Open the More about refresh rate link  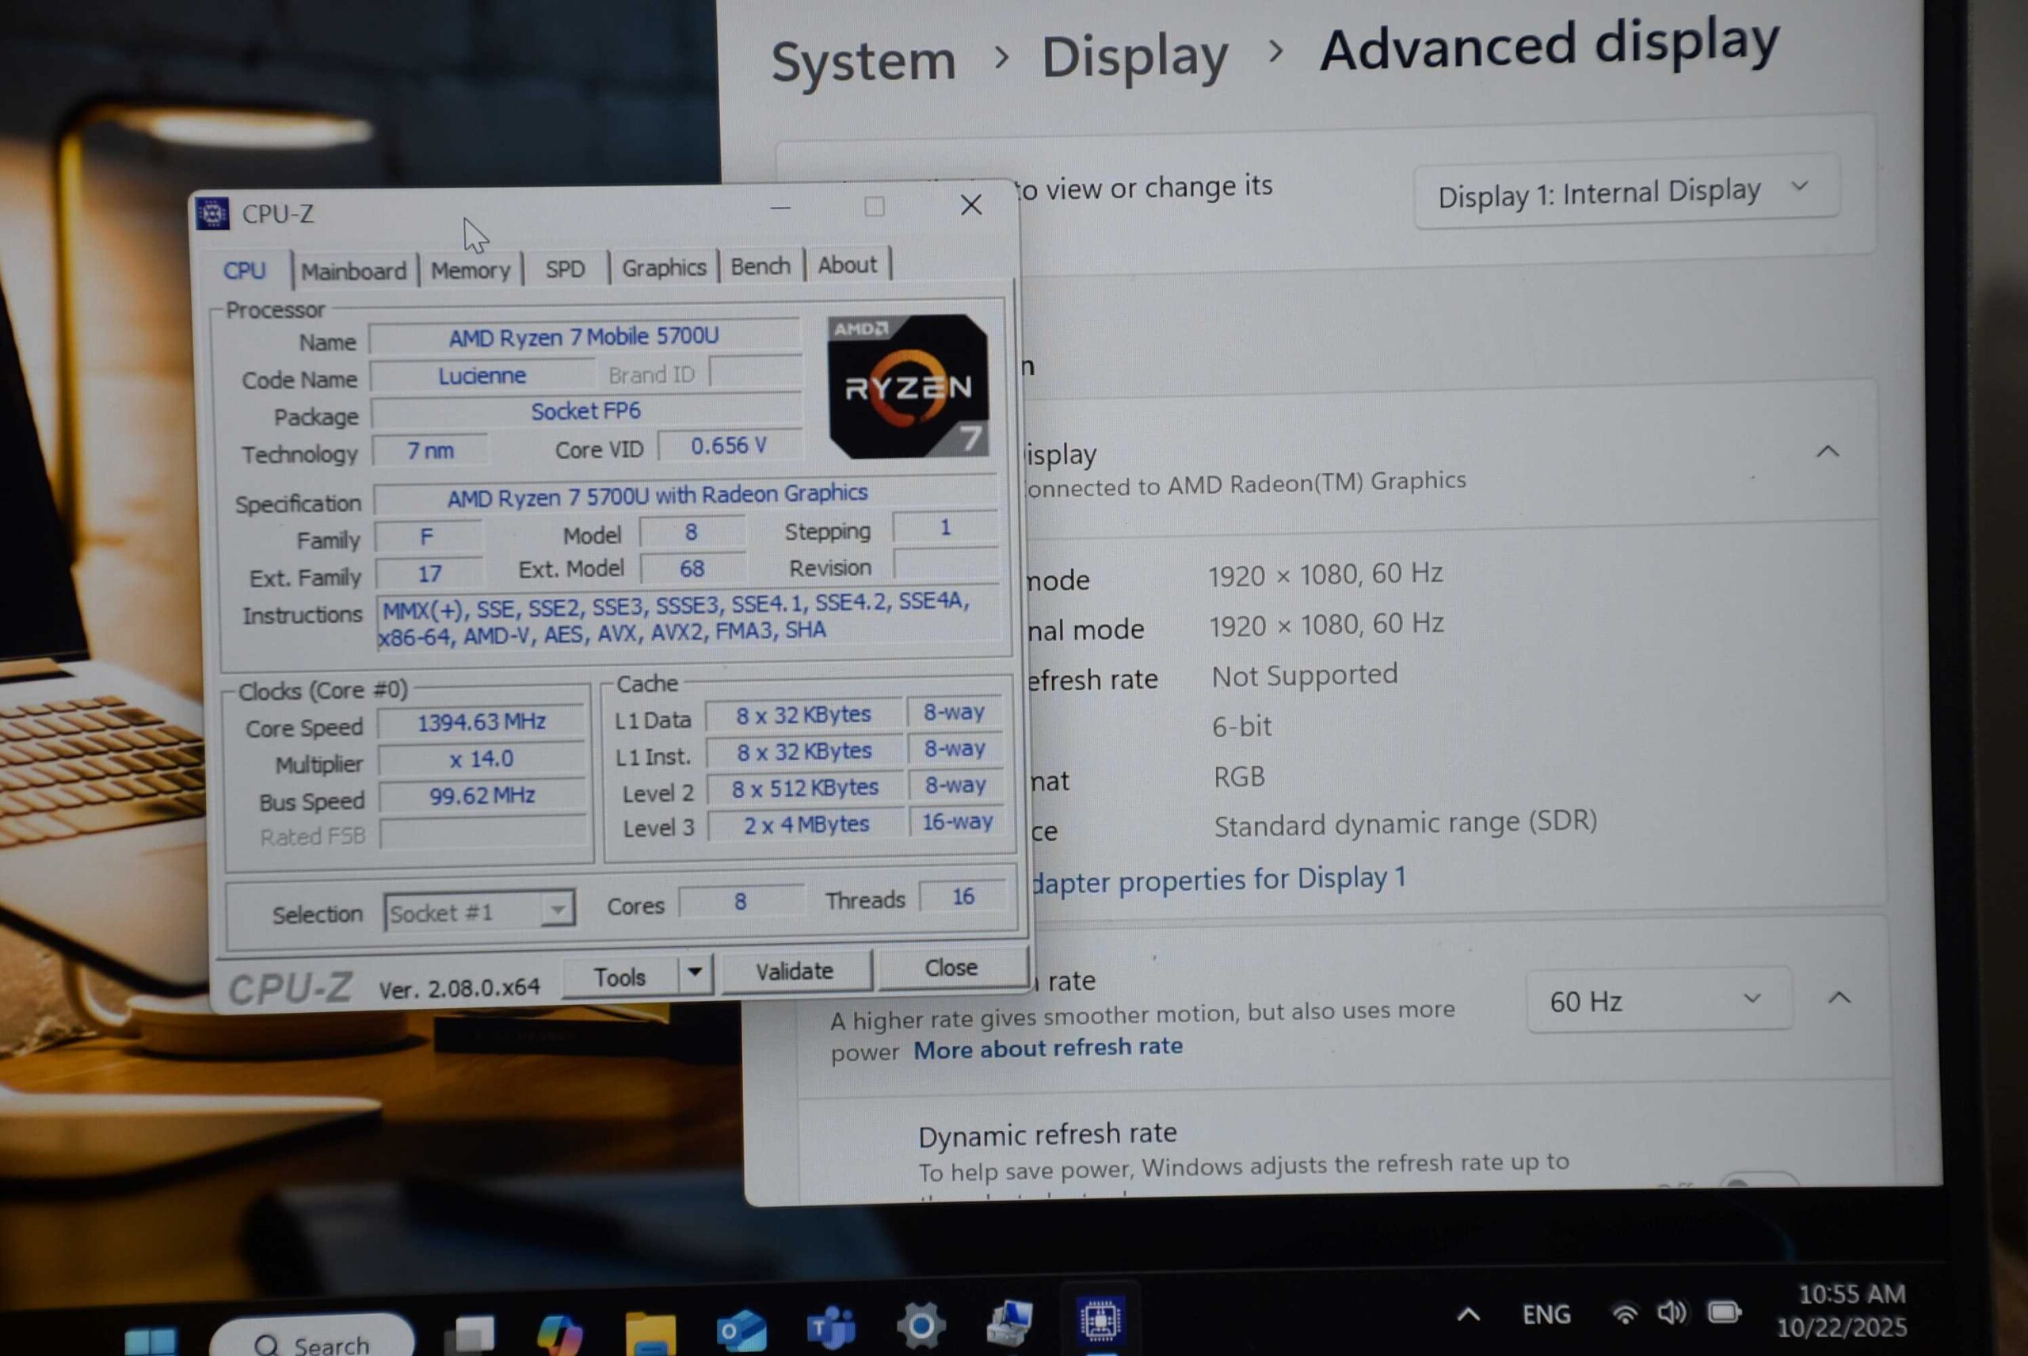(x=1048, y=1049)
